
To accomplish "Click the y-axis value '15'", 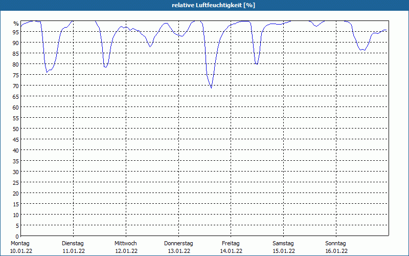I will (16, 204).
